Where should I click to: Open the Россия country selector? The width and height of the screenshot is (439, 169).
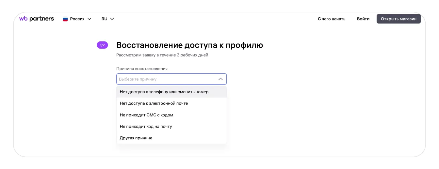(77, 19)
